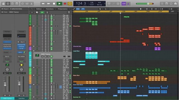The height and width of the screenshot is (100, 179).
Task: Open the Loop Browser icon
Action: pos(171,4)
